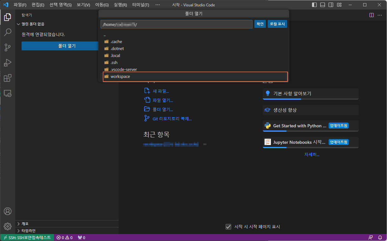This screenshot has width=387, height=241.
Task: Click the 로컬 표시 button
Action: [277, 24]
